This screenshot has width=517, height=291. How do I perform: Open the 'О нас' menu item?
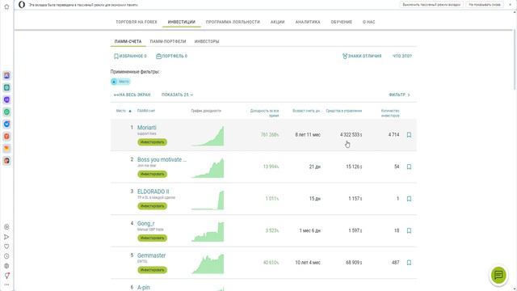368,22
